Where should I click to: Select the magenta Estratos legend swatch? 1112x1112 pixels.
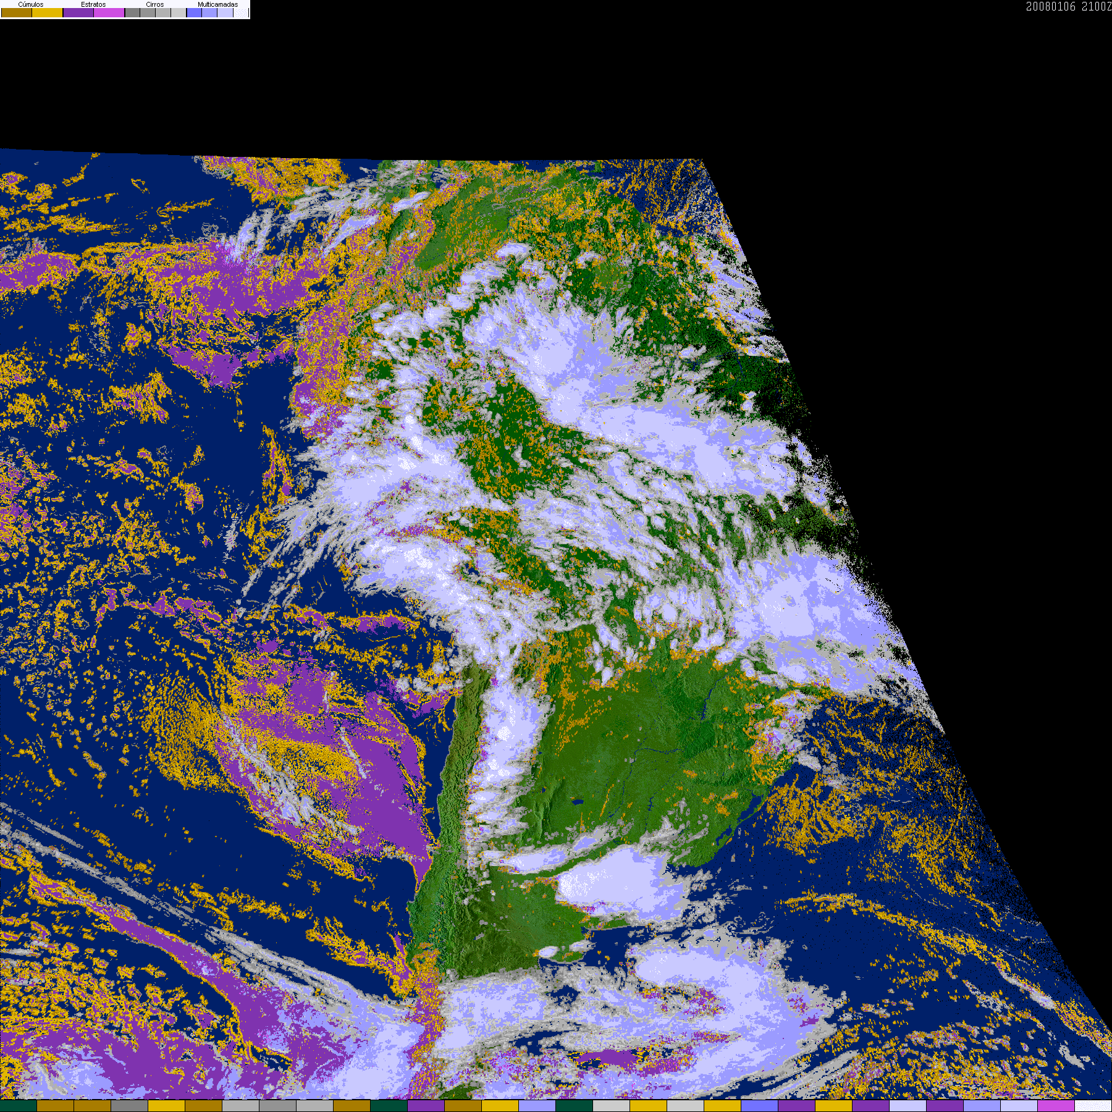coord(109,12)
